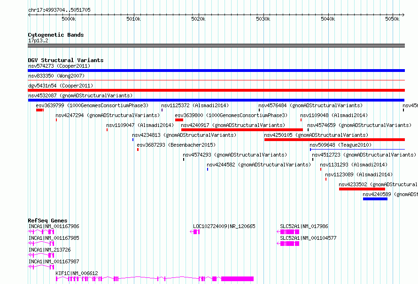This screenshot has height=284, width=418.
Task: Select the nsv833350 (Wong2007) thin red line
Action: [216, 80]
